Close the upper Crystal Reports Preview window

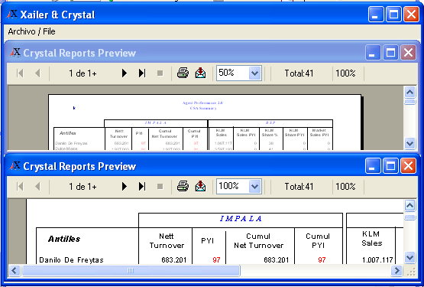pyautogui.click(x=408, y=53)
